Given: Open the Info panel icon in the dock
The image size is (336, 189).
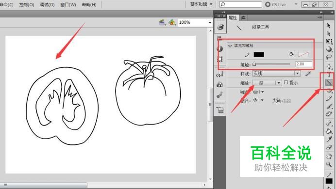Looking at the screenshot, I should coord(219,49).
